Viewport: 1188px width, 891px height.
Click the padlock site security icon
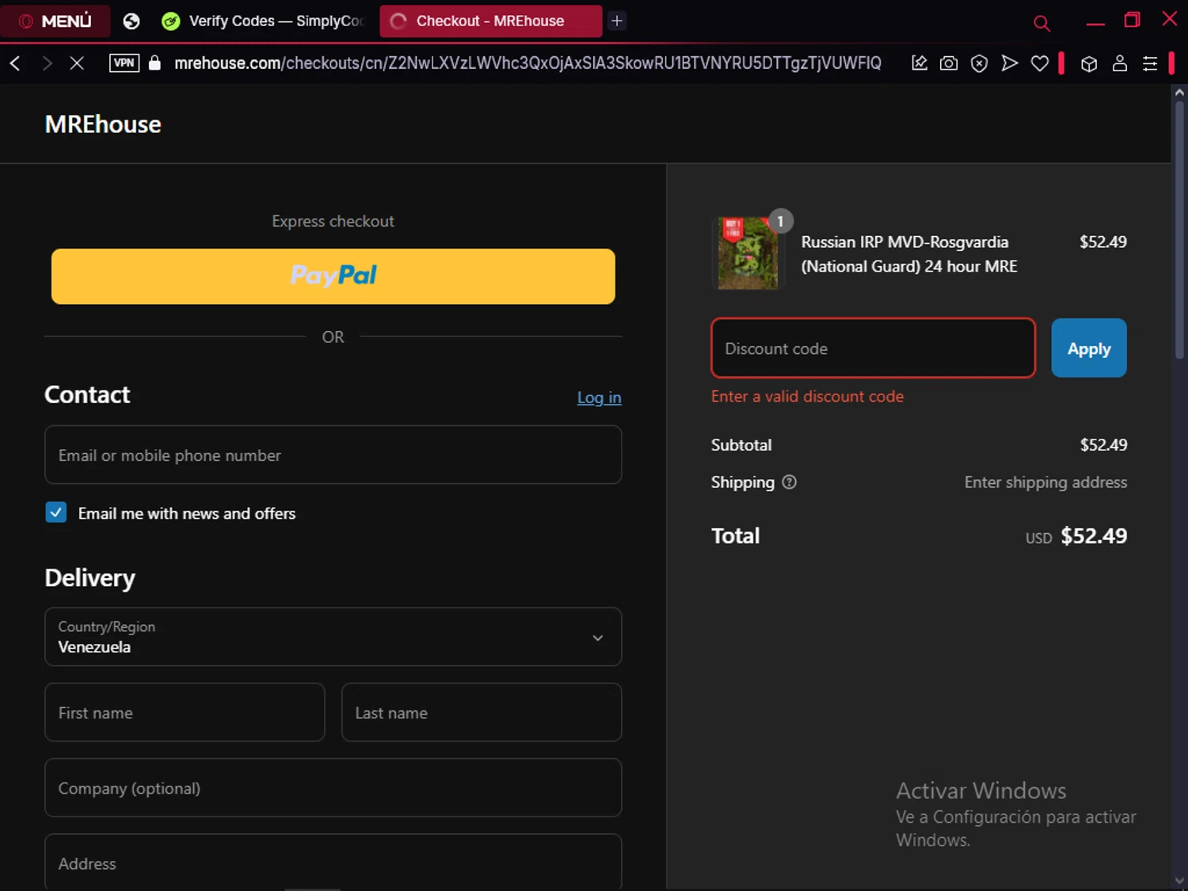[x=155, y=63]
